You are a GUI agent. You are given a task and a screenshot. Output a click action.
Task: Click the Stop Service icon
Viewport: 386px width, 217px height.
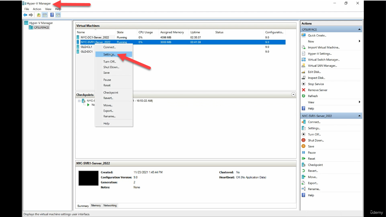[303, 84]
